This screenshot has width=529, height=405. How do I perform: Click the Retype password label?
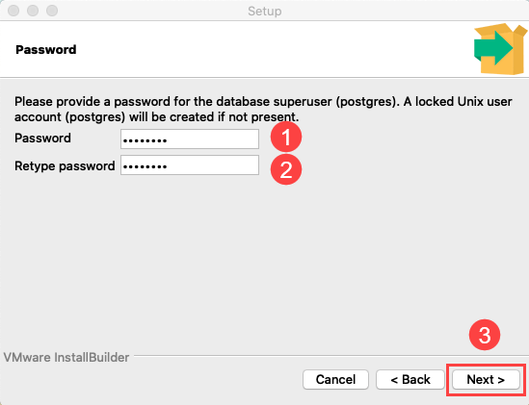pyautogui.click(x=65, y=166)
